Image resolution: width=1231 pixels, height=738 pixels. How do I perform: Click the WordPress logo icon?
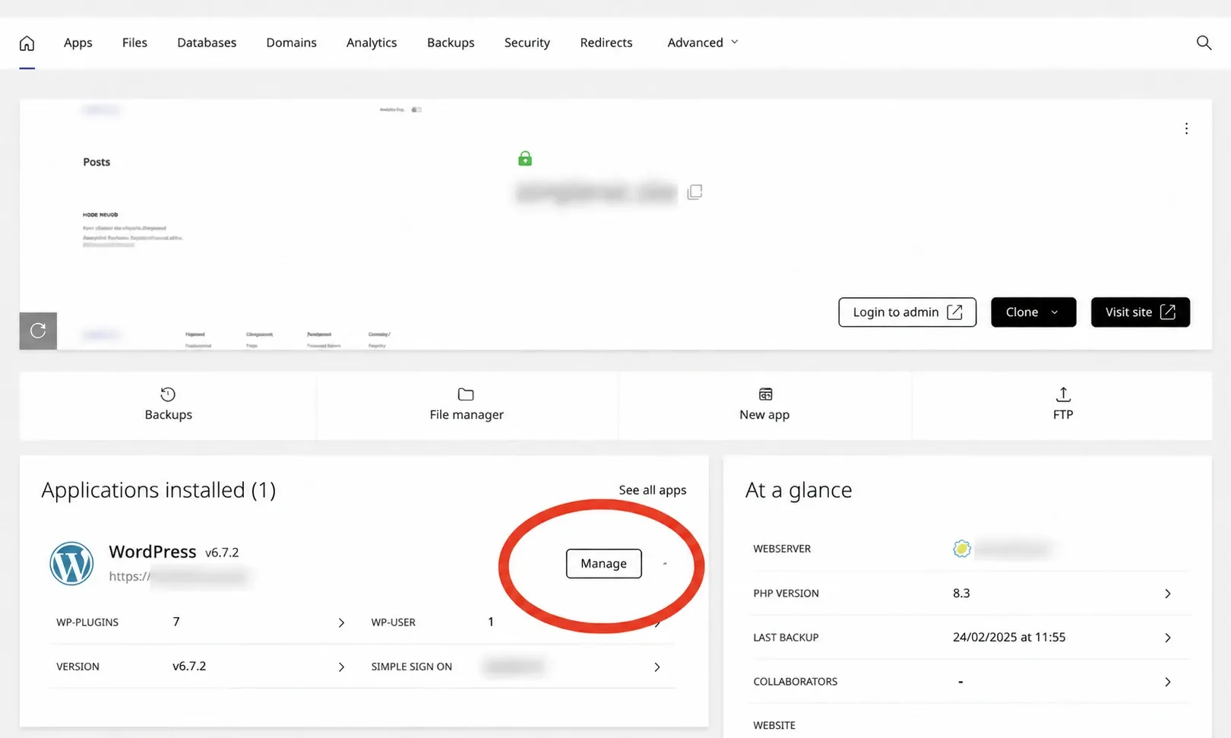pos(71,563)
